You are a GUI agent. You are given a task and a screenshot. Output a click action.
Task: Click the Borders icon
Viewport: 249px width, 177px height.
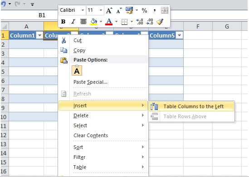point(124,22)
